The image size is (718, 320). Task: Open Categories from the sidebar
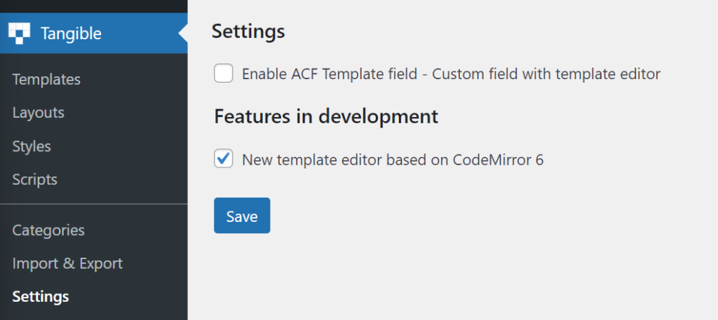tap(48, 230)
